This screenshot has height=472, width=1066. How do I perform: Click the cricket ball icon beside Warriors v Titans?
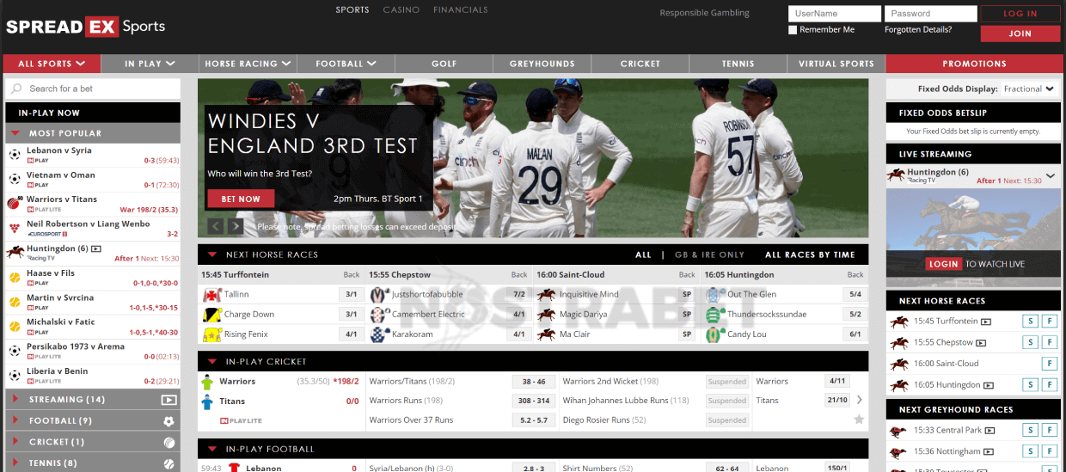pos(15,204)
